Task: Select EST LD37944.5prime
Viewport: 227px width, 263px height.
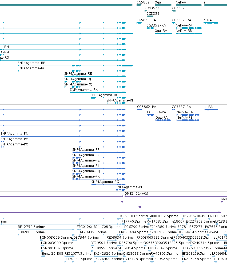Action: click(85, 238)
